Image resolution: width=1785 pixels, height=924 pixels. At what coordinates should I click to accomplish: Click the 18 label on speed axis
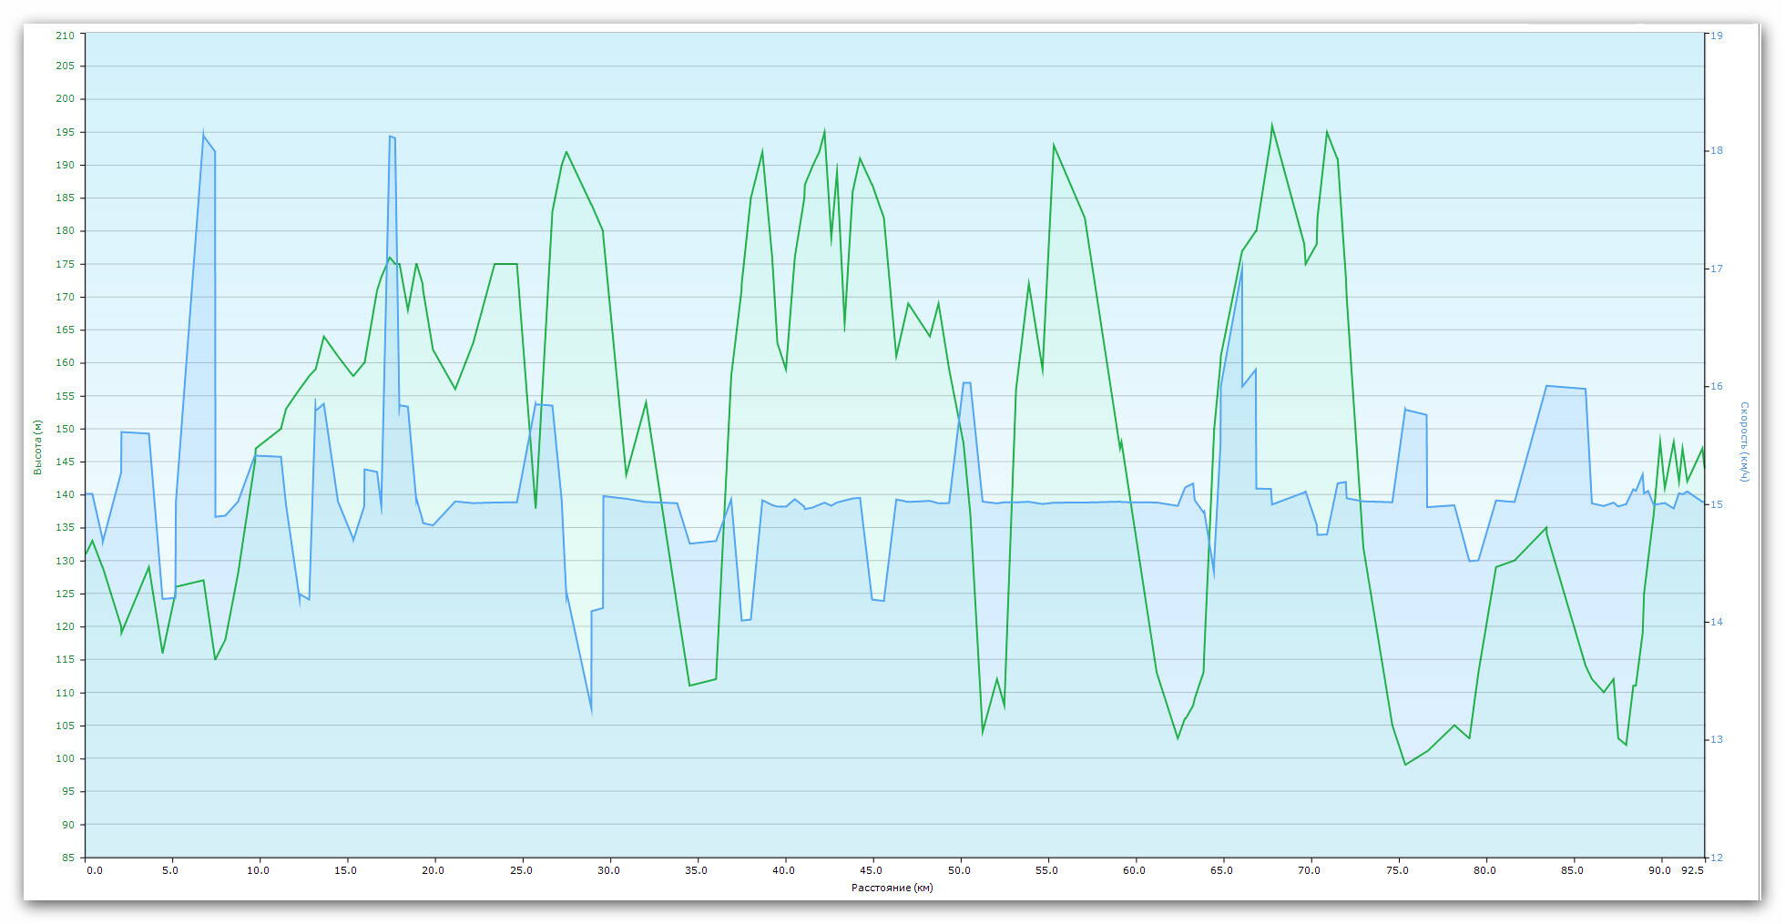click(x=1717, y=151)
